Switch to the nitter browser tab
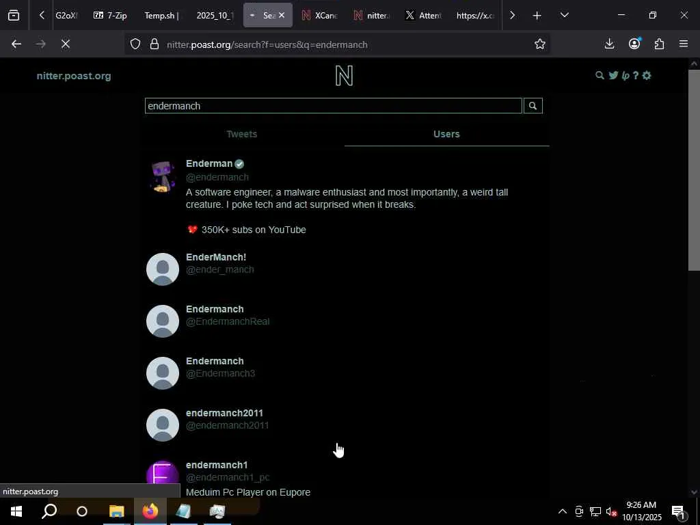700x525 pixels. [x=371, y=15]
